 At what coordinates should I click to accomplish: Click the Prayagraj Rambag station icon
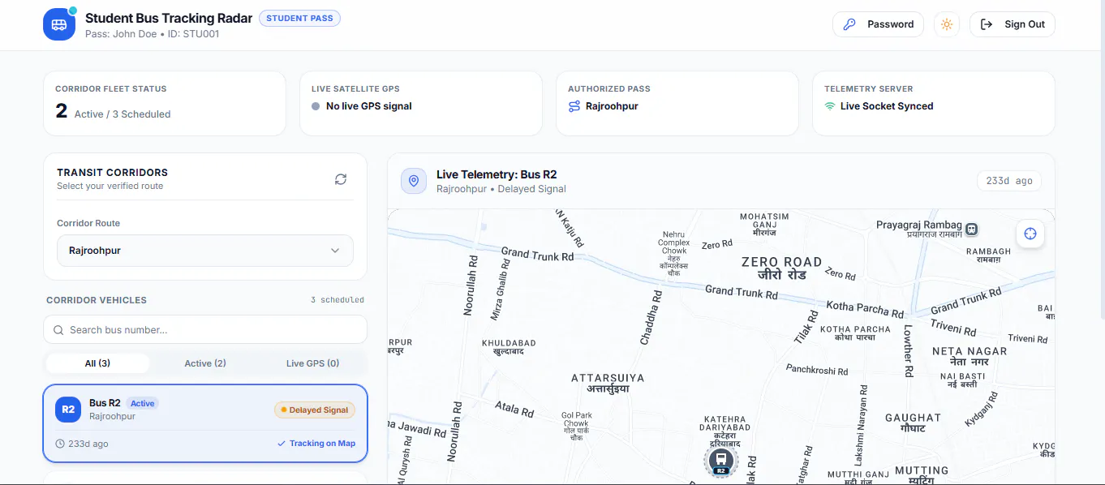[x=972, y=228]
